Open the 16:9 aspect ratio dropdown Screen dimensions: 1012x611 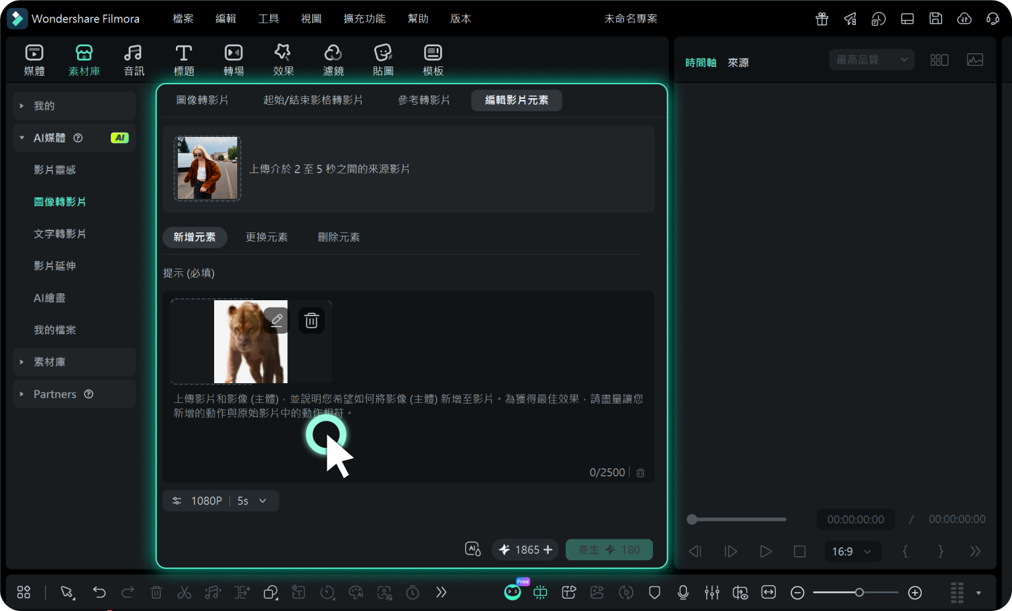point(851,551)
